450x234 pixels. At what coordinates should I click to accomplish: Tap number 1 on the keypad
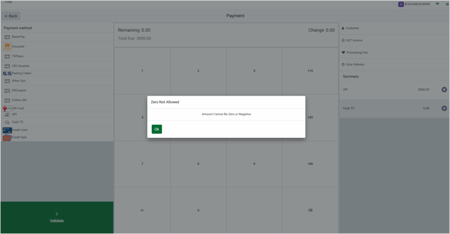[x=142, y=71]
